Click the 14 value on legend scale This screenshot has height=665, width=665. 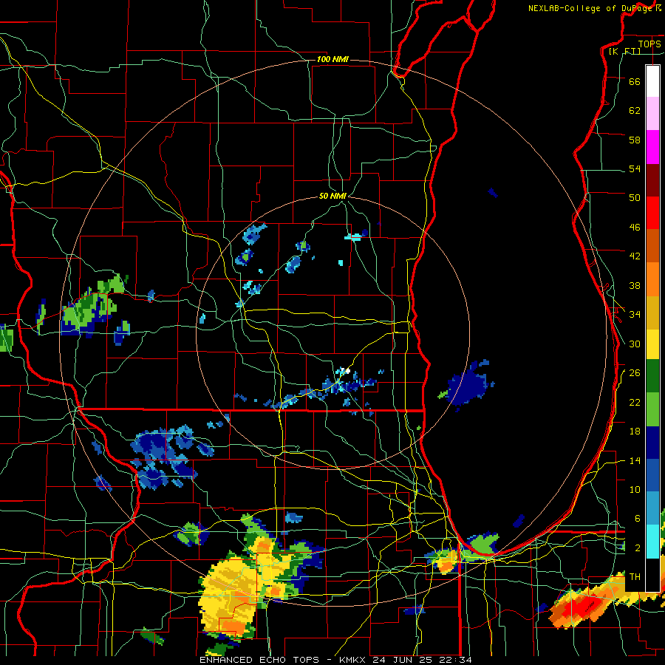pos(635,460)
